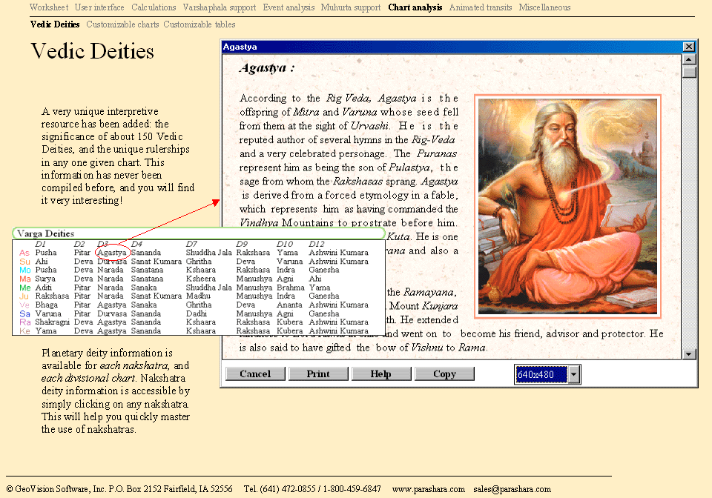Click Ganesha in the Mo row
Image resolution: width=712 pixels, height=498 pixels.
pos(324,270)
